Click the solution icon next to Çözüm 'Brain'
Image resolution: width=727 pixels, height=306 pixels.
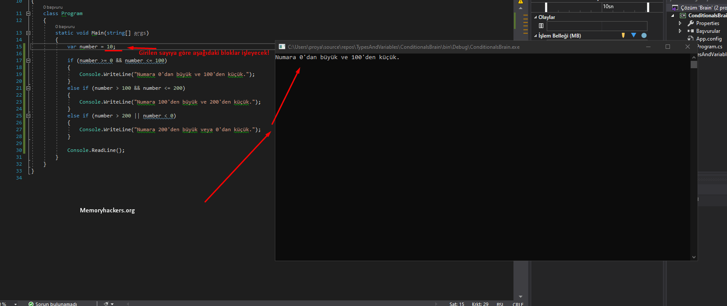click(x=675, y=8)
